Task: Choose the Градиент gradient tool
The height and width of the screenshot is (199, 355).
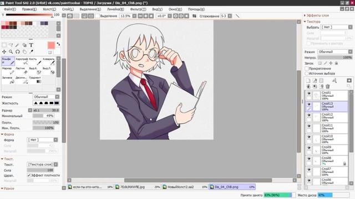Action: tap(35, 80)
